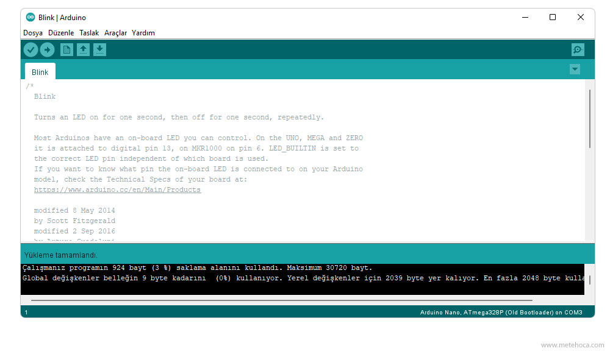Click the 'by Scott Fitzgerald' comment line
610x351 pixels.
(74, 221)
